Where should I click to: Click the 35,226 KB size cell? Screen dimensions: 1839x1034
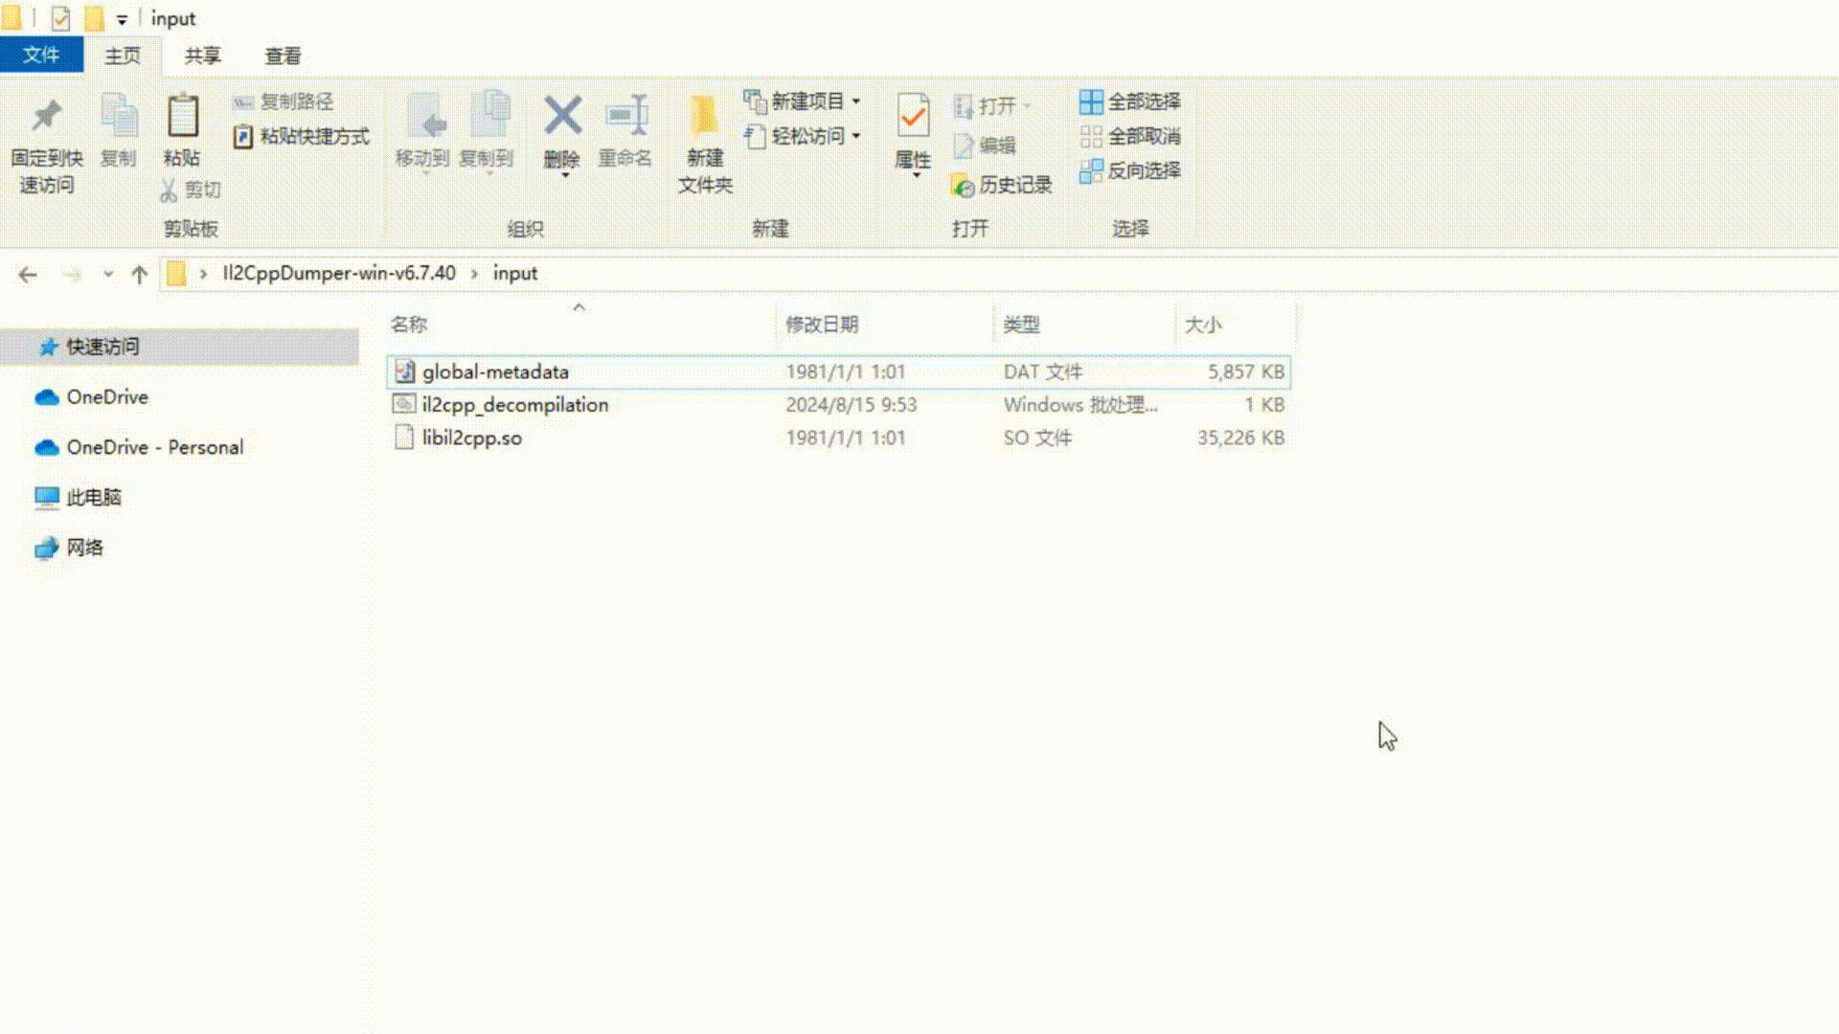[1240, 438]
